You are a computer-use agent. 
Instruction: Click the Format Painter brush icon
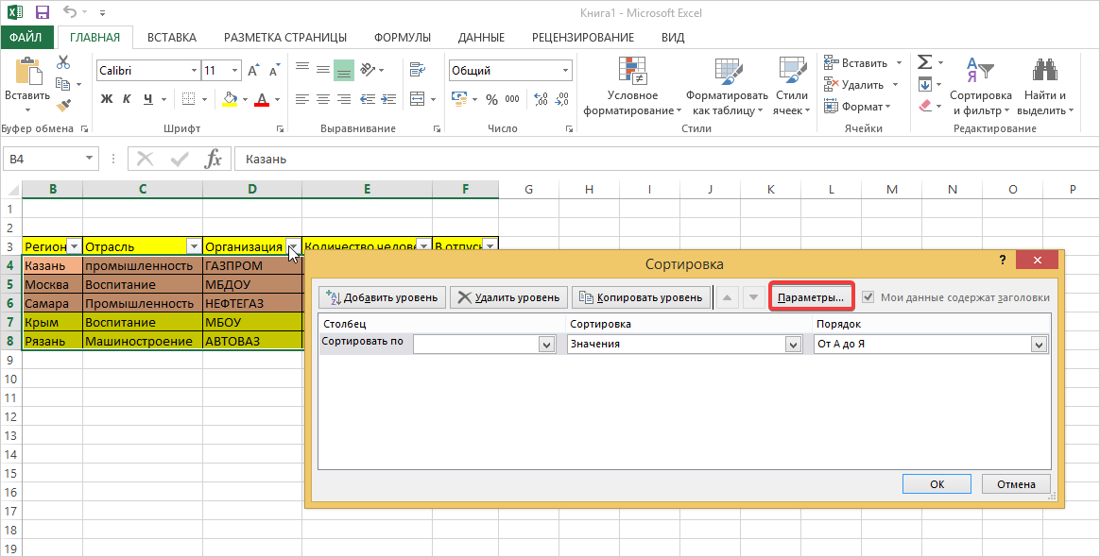[63, 106]
